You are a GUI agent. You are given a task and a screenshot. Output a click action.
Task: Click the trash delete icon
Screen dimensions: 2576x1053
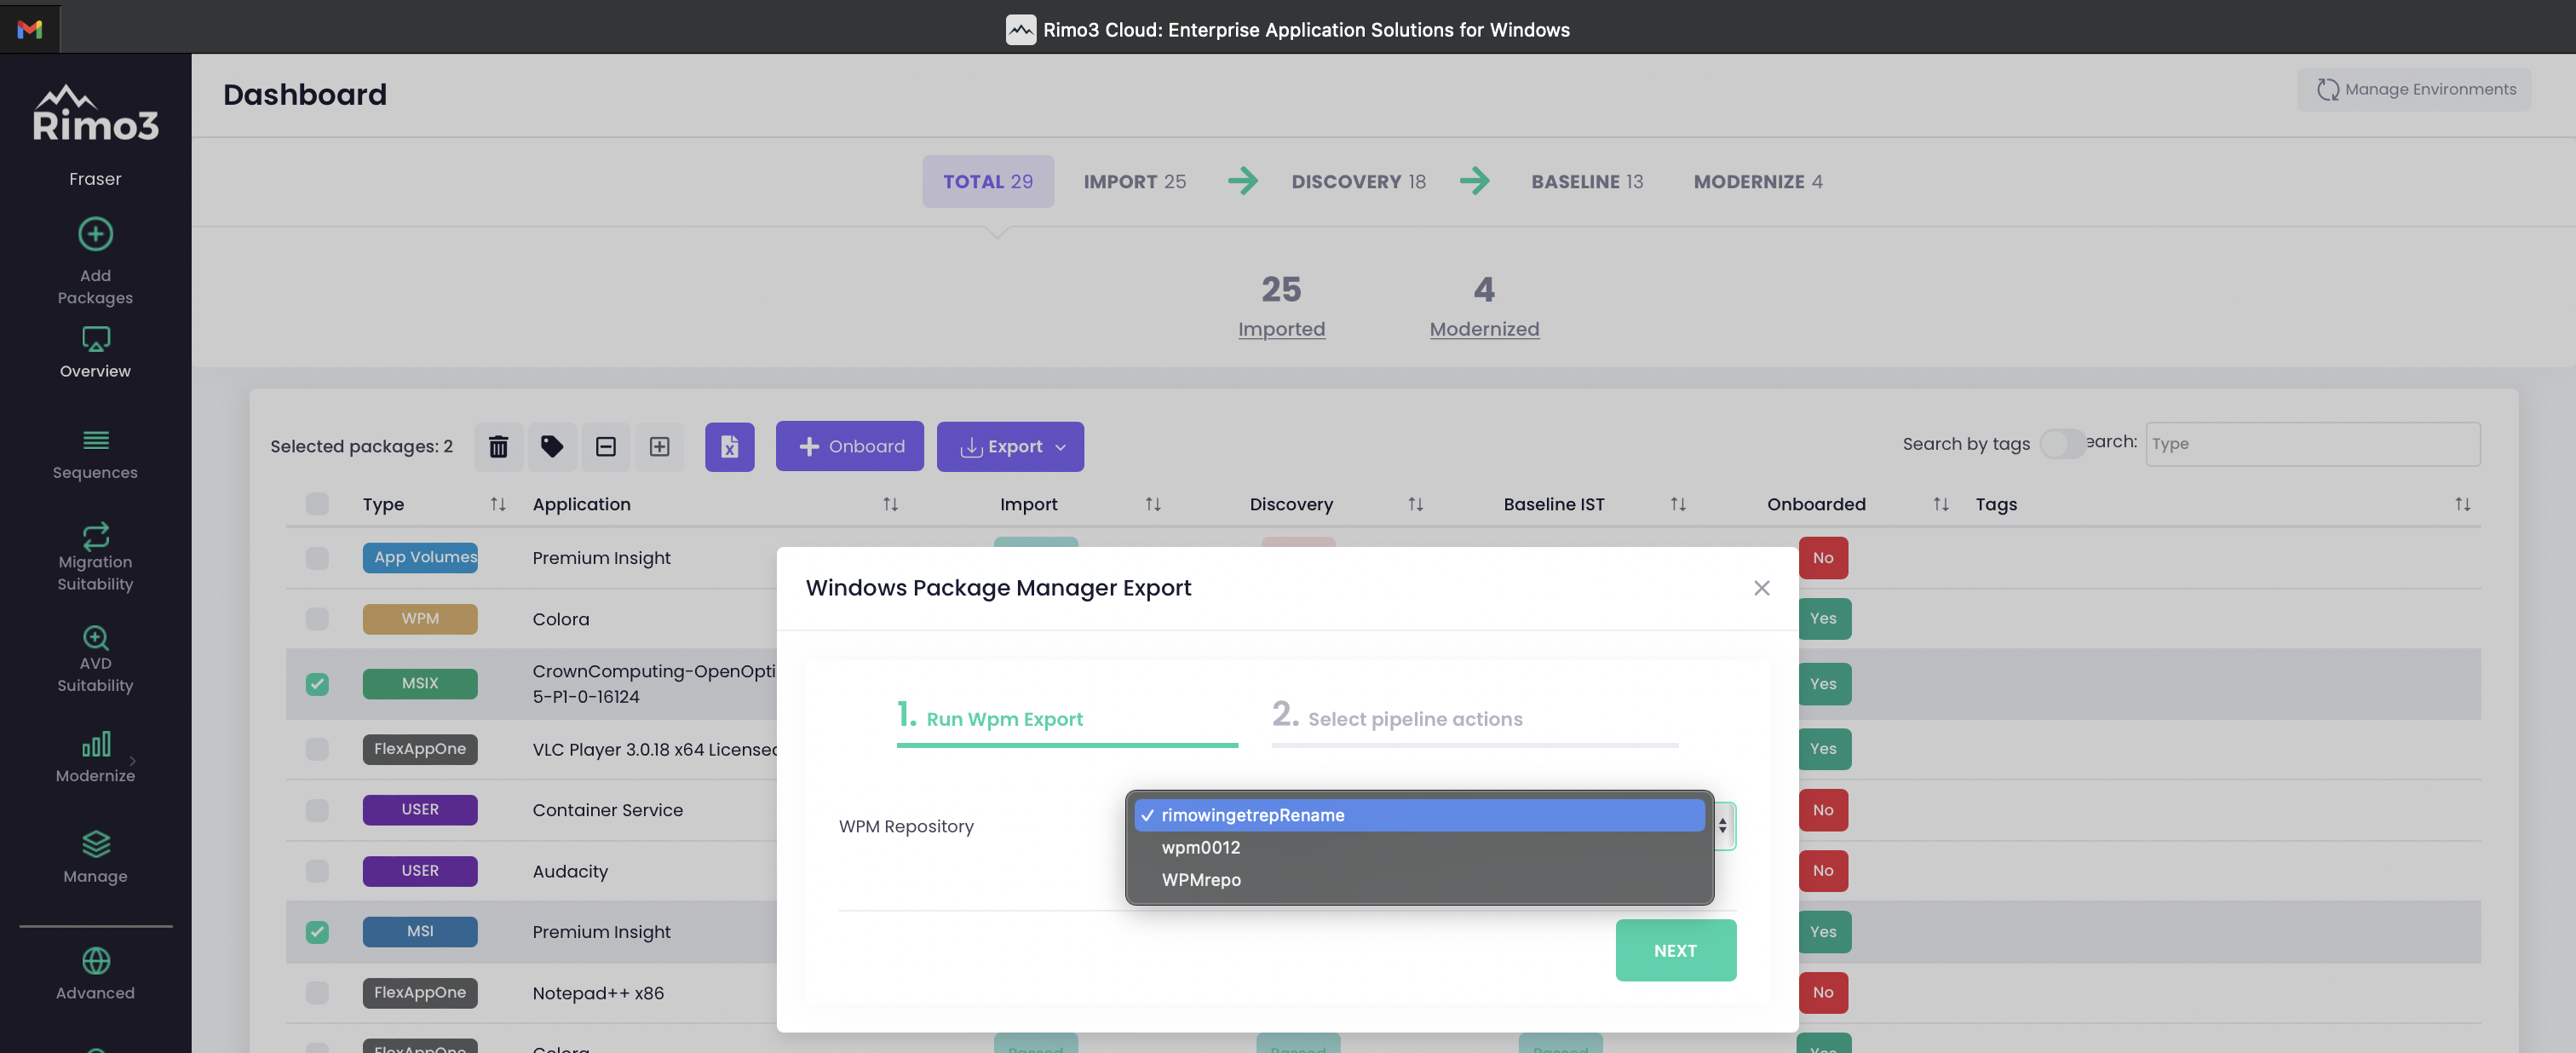click(x=498, y=446)
